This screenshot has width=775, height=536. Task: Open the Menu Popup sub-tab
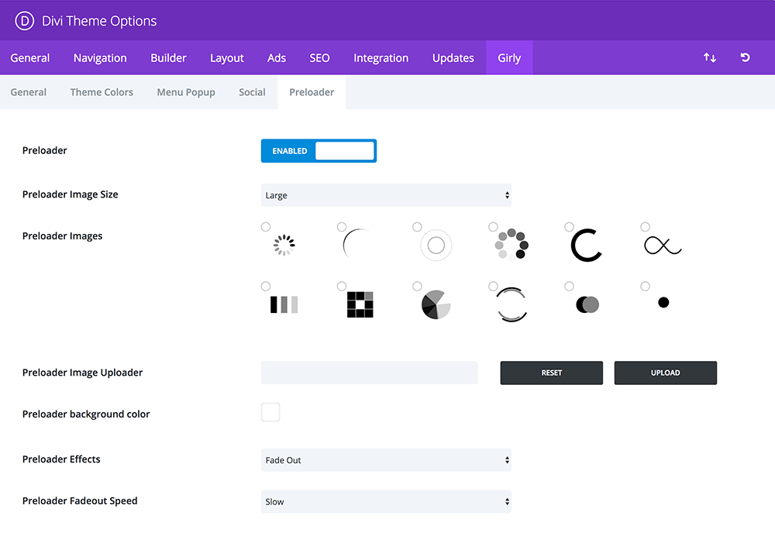tap(186, 92)
